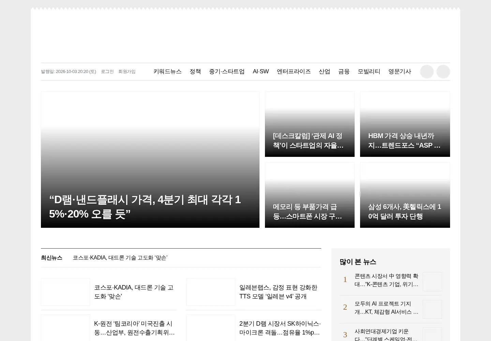Click the 최신뉴스 heading
The image size is (491, 341).
[x=51, y=258]
